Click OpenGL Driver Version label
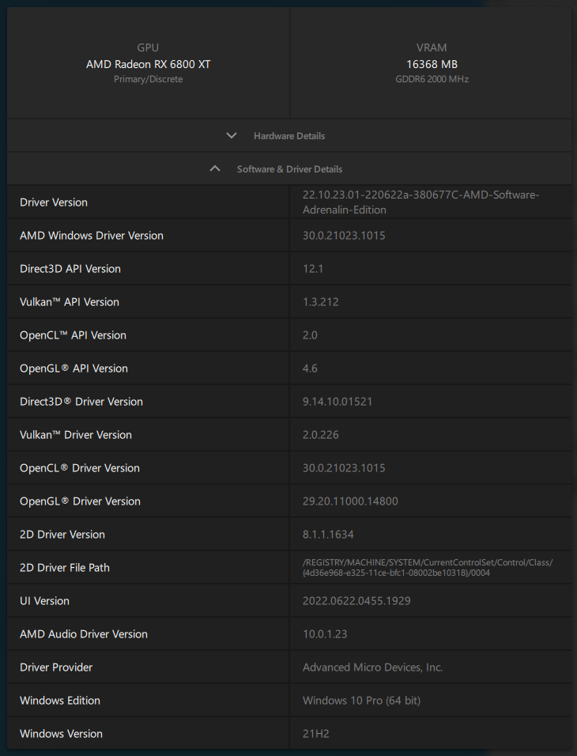The width and height of the screenshot is (577, 756). click(x=80, y=502)
